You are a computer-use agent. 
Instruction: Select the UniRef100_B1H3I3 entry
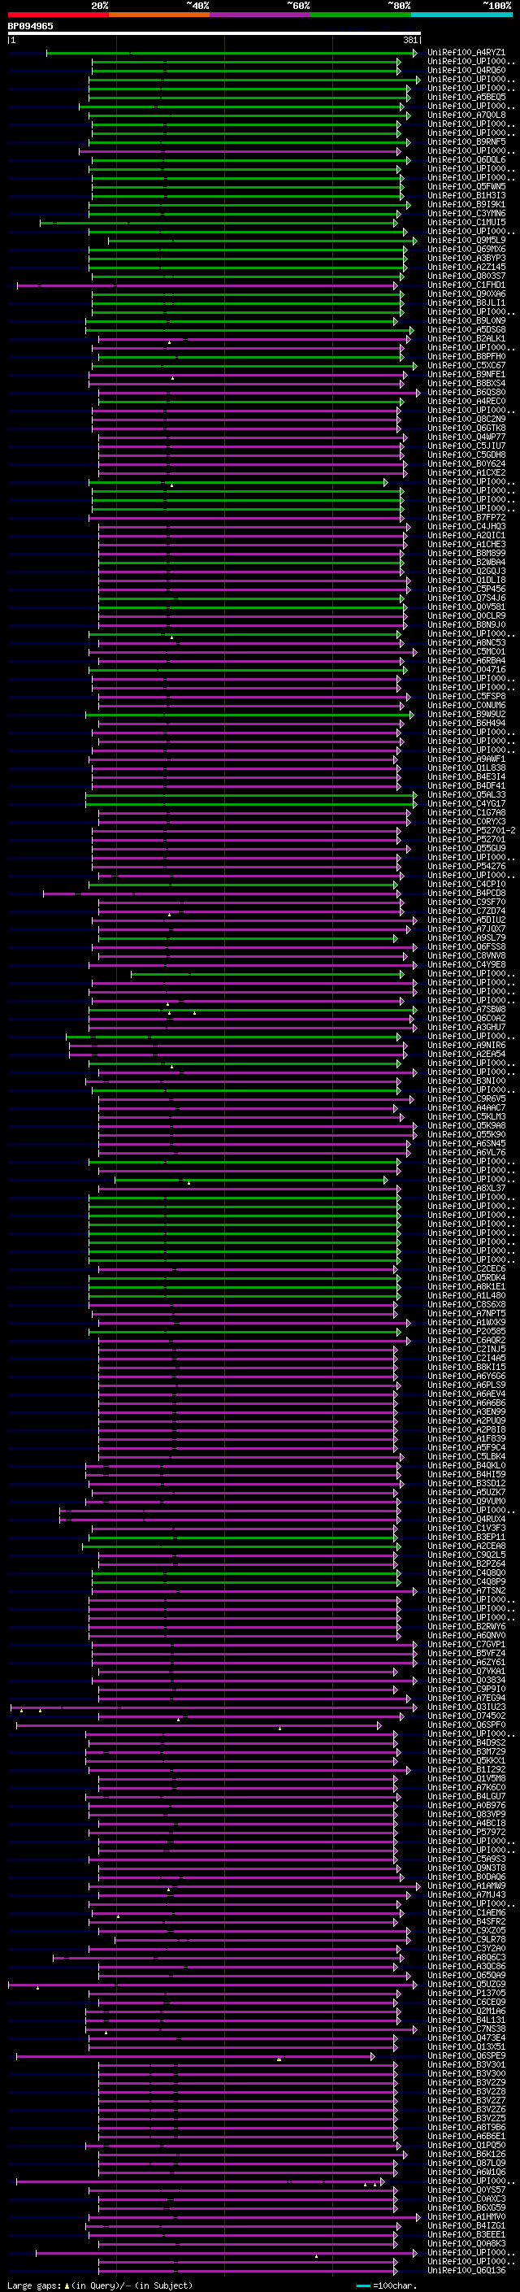[x=466, y=196]
